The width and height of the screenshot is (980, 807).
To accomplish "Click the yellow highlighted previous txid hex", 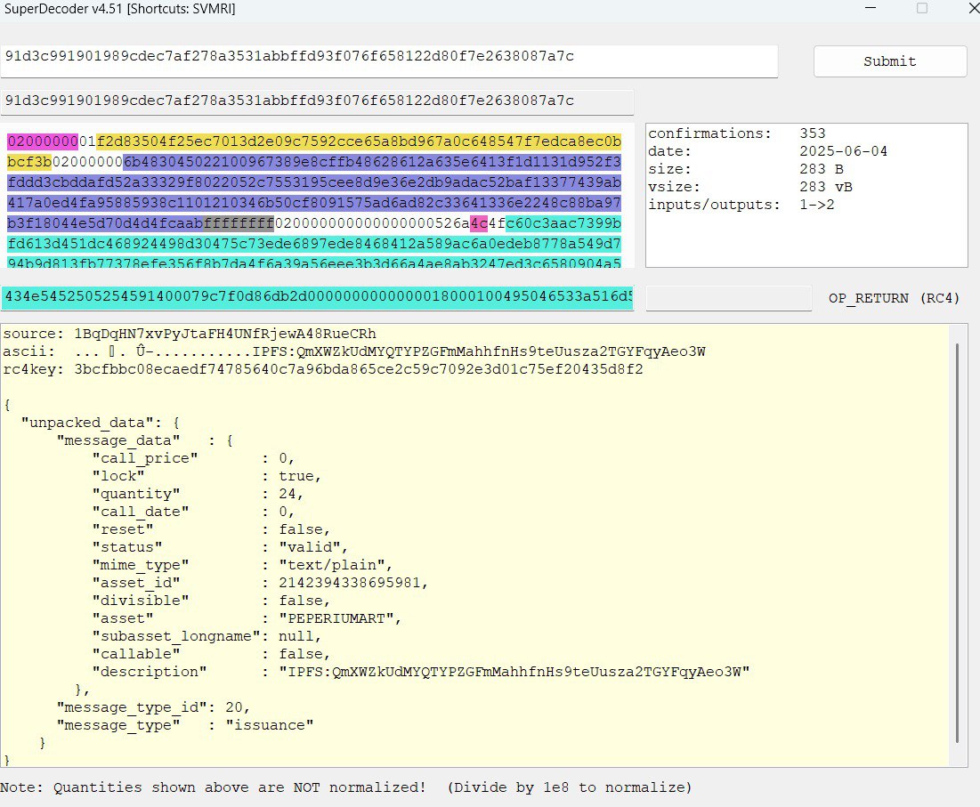I will [x=356, y=142].
